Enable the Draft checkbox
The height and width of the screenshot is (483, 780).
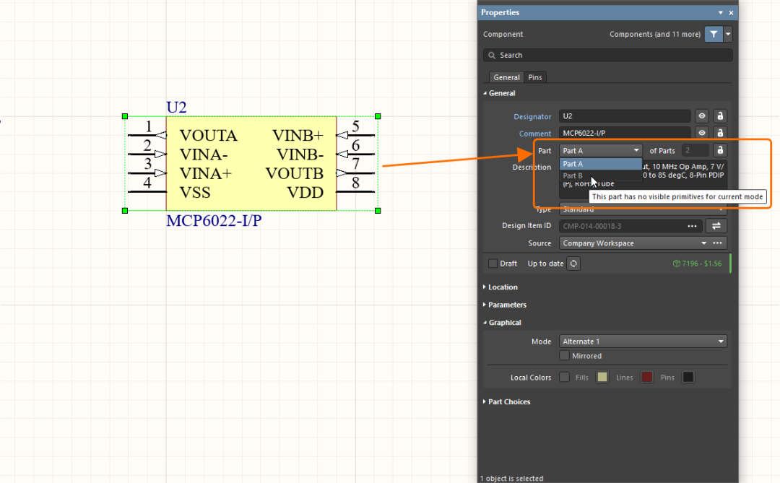coord(493,263)
